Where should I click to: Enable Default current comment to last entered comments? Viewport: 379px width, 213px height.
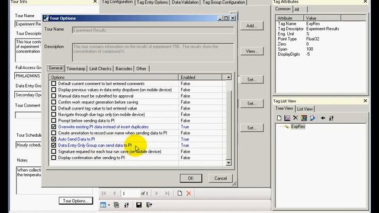[x=54, y=83]
